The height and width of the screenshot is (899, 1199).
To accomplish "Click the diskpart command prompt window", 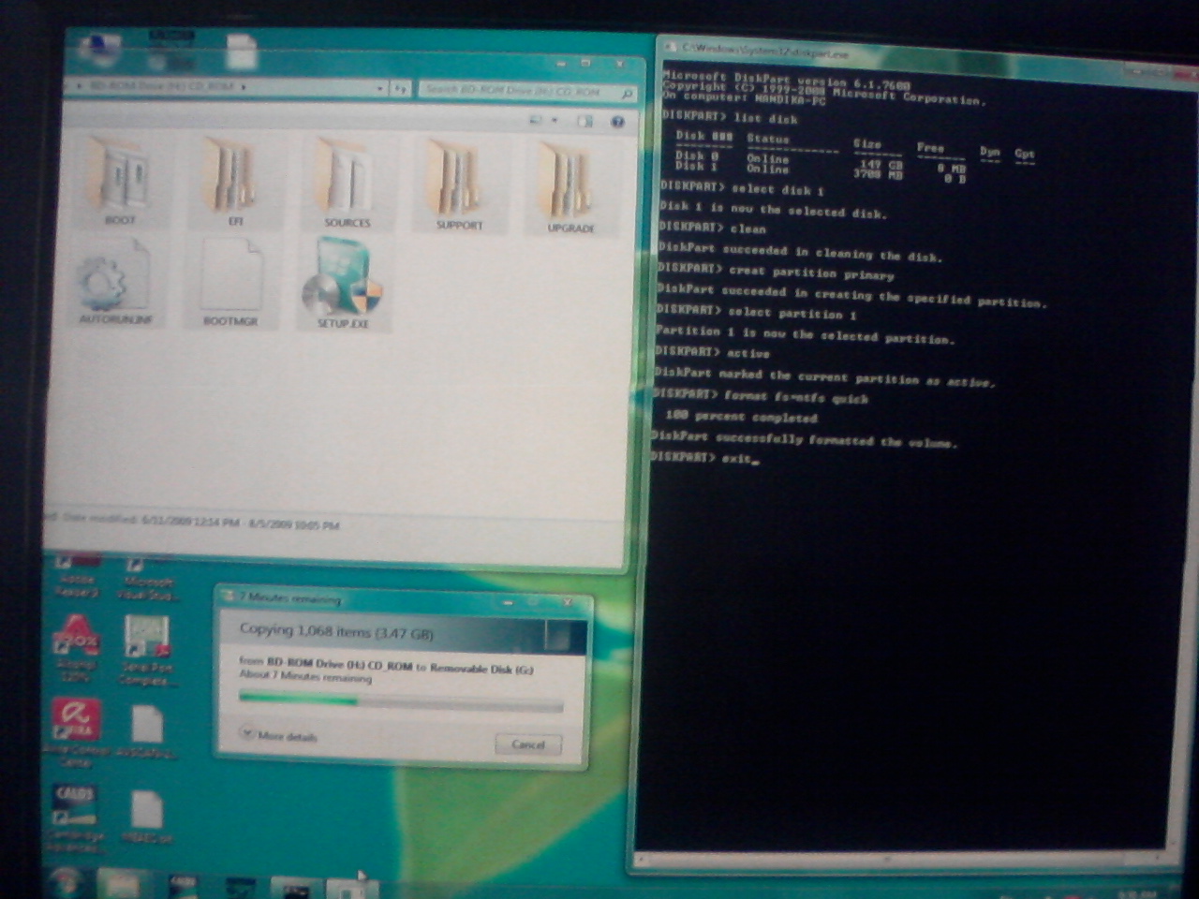I will [909, 609].
